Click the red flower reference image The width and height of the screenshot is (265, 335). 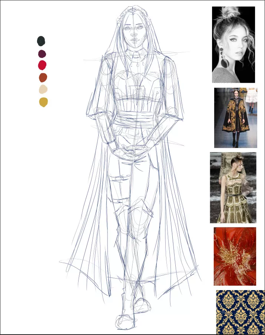(x=235, y=256)
